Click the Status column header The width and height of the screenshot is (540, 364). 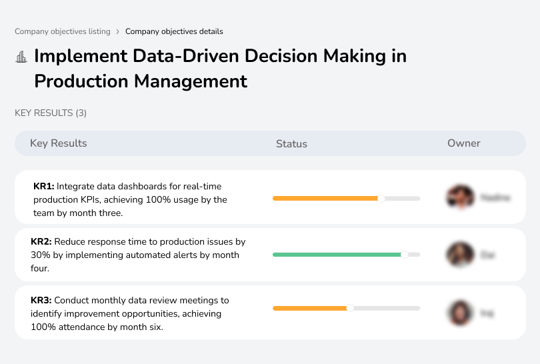(x=291, y=143)
